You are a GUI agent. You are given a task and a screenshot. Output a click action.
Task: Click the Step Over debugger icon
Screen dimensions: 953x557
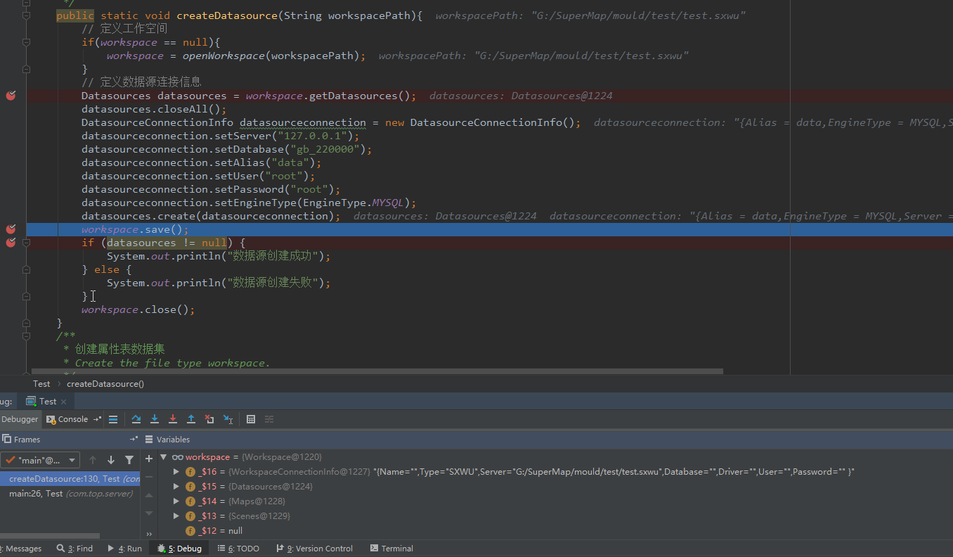point(136,419)
